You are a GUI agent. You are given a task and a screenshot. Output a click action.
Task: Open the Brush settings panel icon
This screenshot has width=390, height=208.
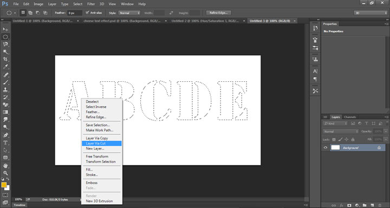[315, 48]
